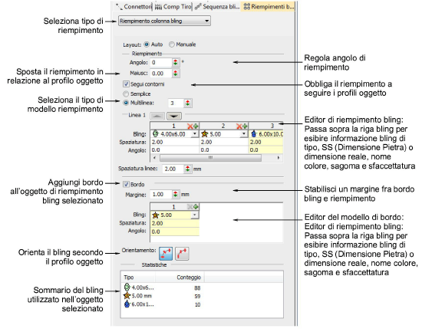The image size is (422, 335).
Task: Click the Riempimenti bling tab icon
Action: (x=246, y=6)
